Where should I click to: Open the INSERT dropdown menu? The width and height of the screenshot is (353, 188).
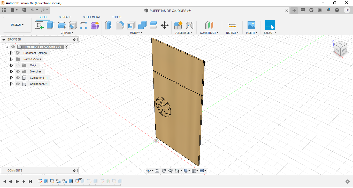(x=252, y=33)
